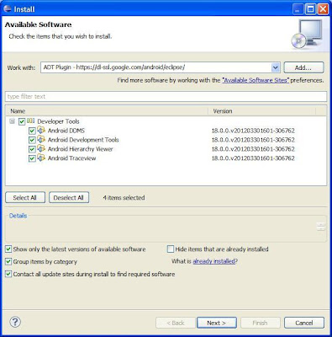Open the Work with dropdown arrow
332x337 pixels.
click(x=276, y=67)
